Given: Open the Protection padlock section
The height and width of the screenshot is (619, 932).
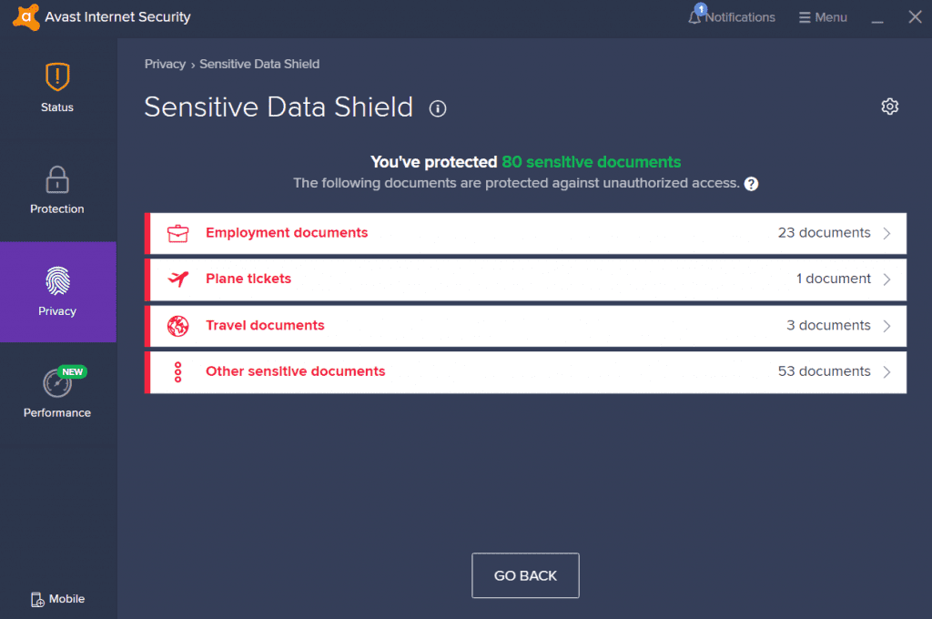Looking at the screenshot, I should pos(56,178).
